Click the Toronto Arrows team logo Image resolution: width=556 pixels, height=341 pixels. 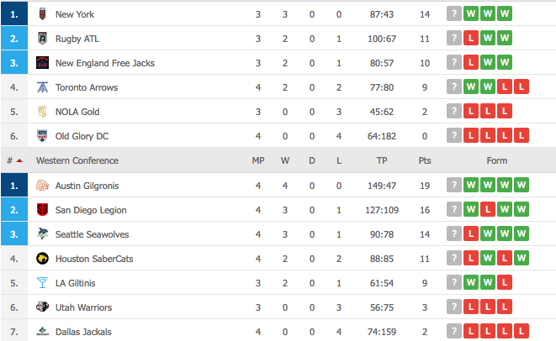coord(43,87)
